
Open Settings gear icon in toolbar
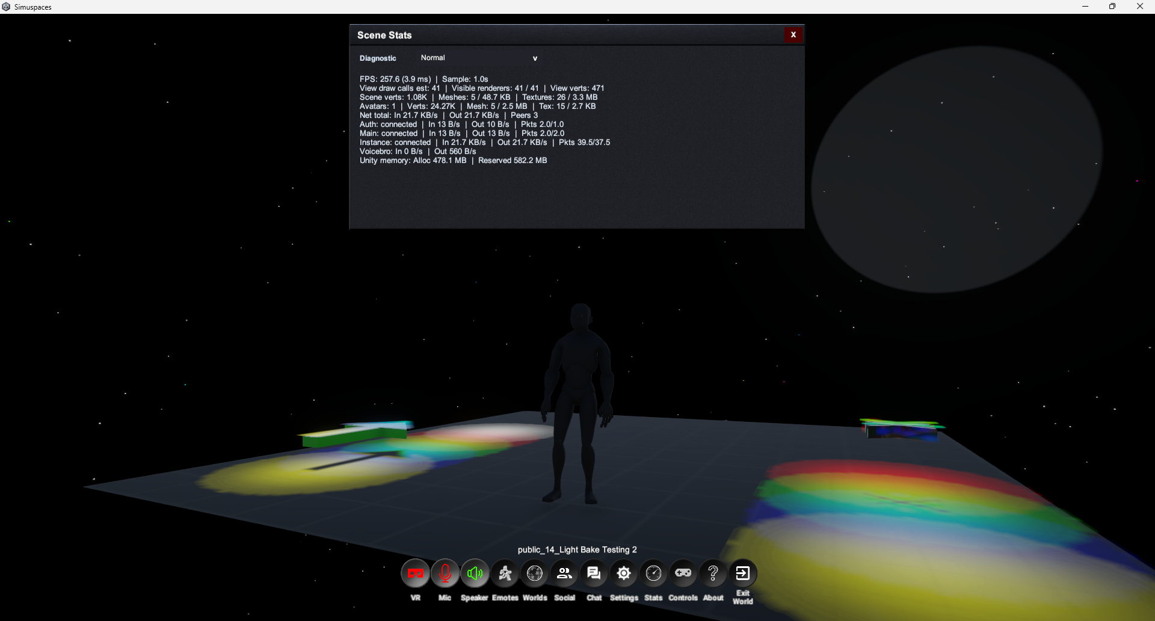624,573
